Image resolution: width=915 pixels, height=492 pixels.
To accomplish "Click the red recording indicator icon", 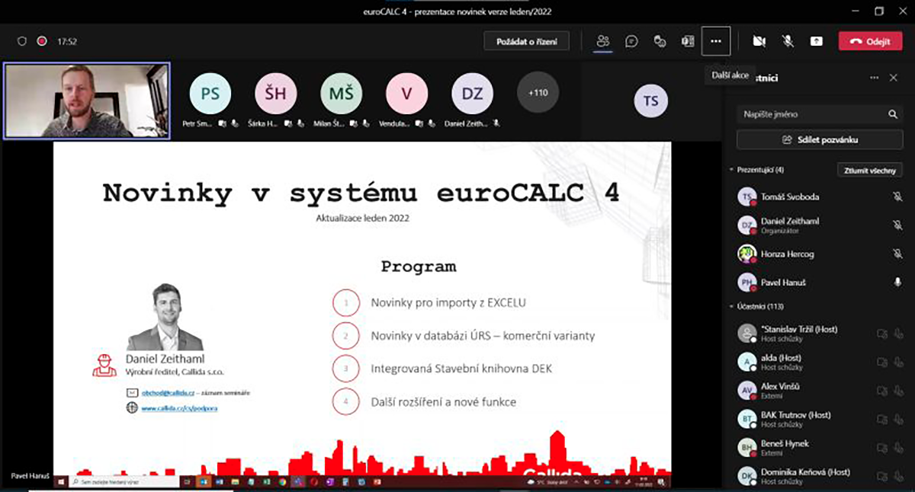I will pyautogui.click(x=42, y=41).
